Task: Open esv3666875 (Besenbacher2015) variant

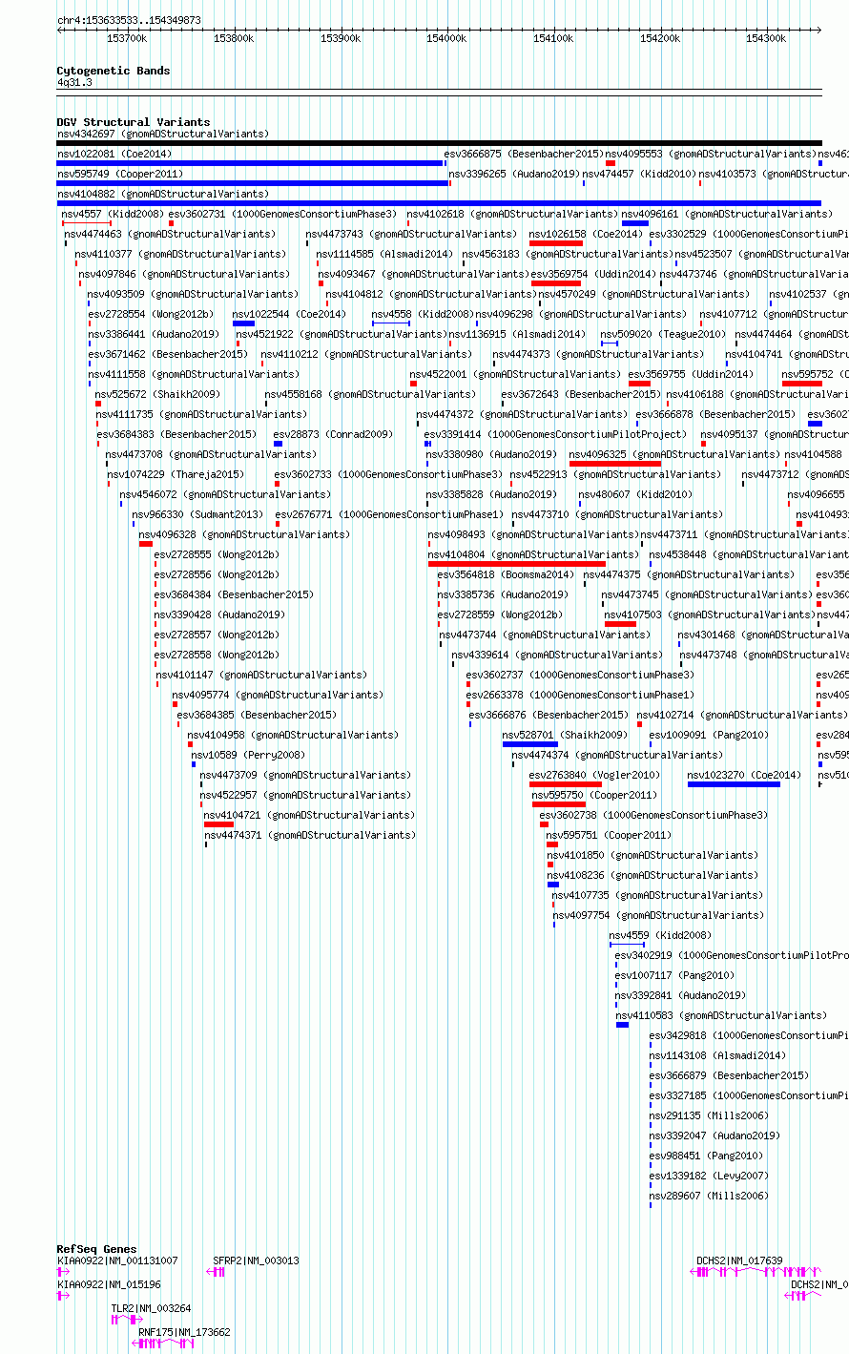Action: (x=524, y=154)
